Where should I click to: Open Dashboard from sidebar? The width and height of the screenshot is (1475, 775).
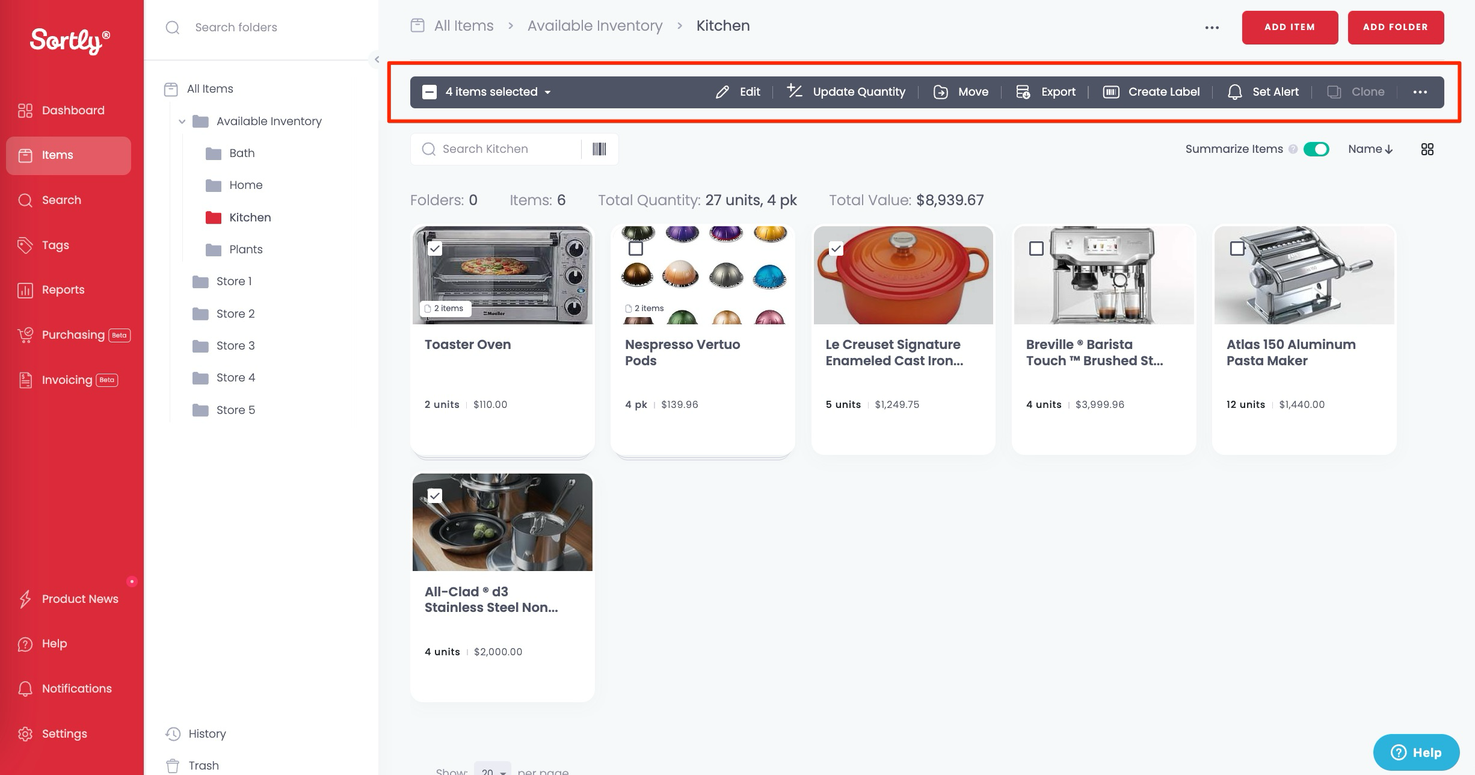(x=61, y=110)
